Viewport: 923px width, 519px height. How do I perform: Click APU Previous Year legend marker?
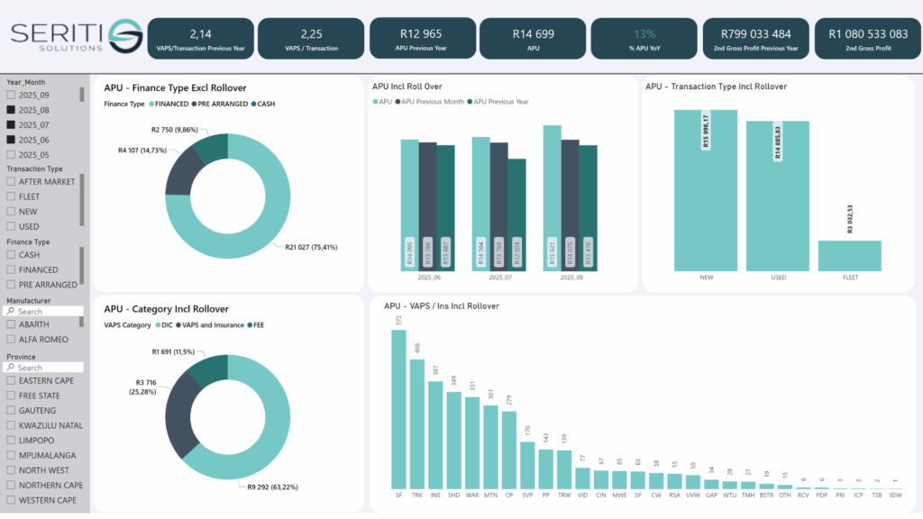pos(470,102)
